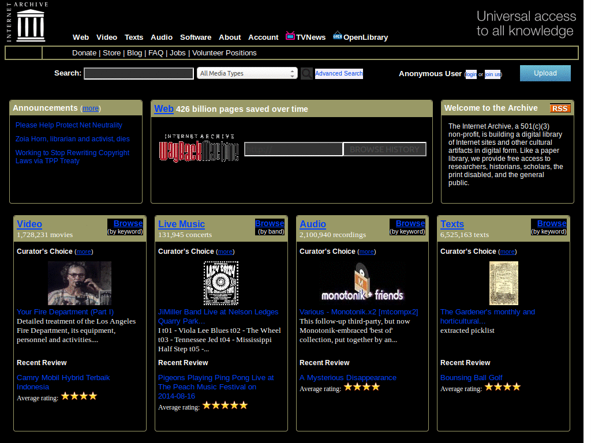Viewport: 591px width, 443px height.
Task: Open the RSS feed icon
Action: pyautogui.click(x=560, y=108)
